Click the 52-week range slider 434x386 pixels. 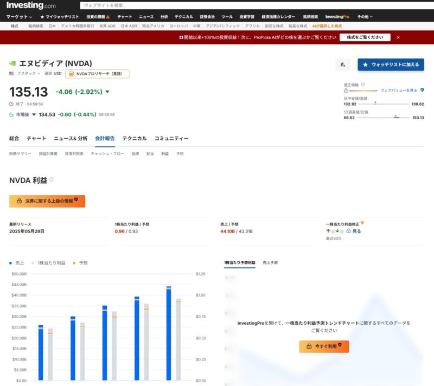[x=384, y=118]
